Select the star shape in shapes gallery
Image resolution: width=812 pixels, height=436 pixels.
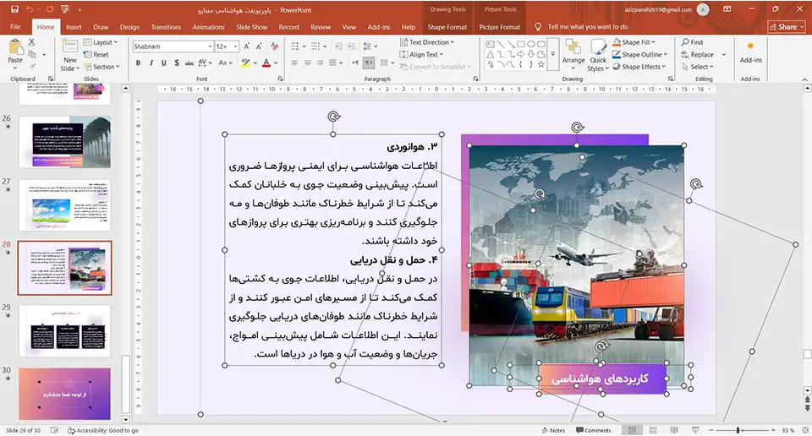[x=541, y=65]
